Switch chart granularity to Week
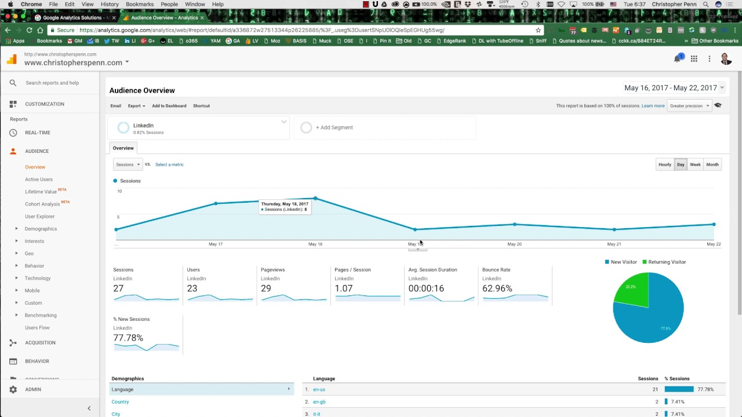This screenshot has width=742, height=417. pyautogui.click(x=695, y=164)
